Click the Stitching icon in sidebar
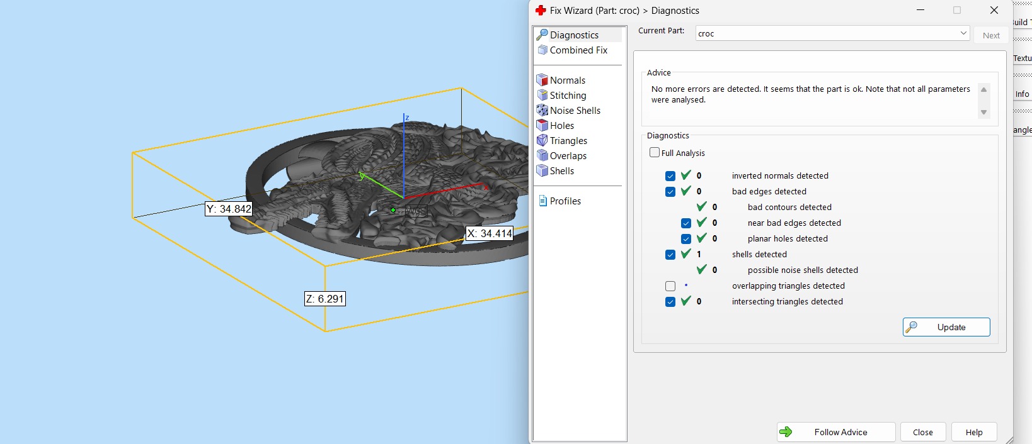Image resolution: width=1032 pixels, height=444 pixels. coord(542,95)
